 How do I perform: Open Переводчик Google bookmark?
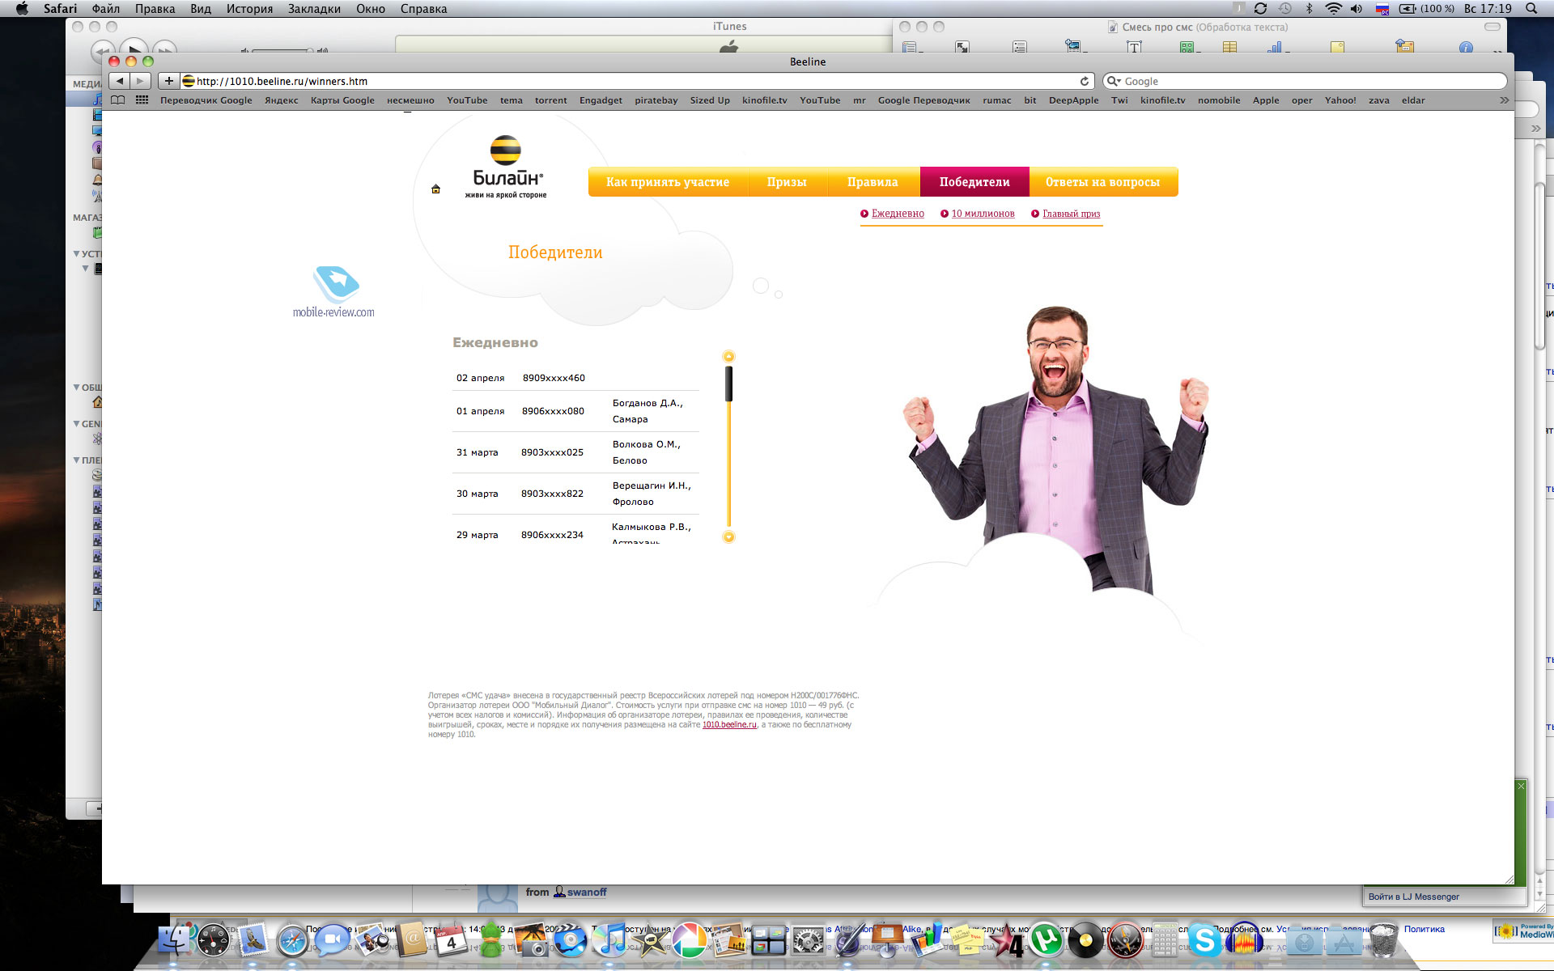pyautogui.click(x=206, y=100)
